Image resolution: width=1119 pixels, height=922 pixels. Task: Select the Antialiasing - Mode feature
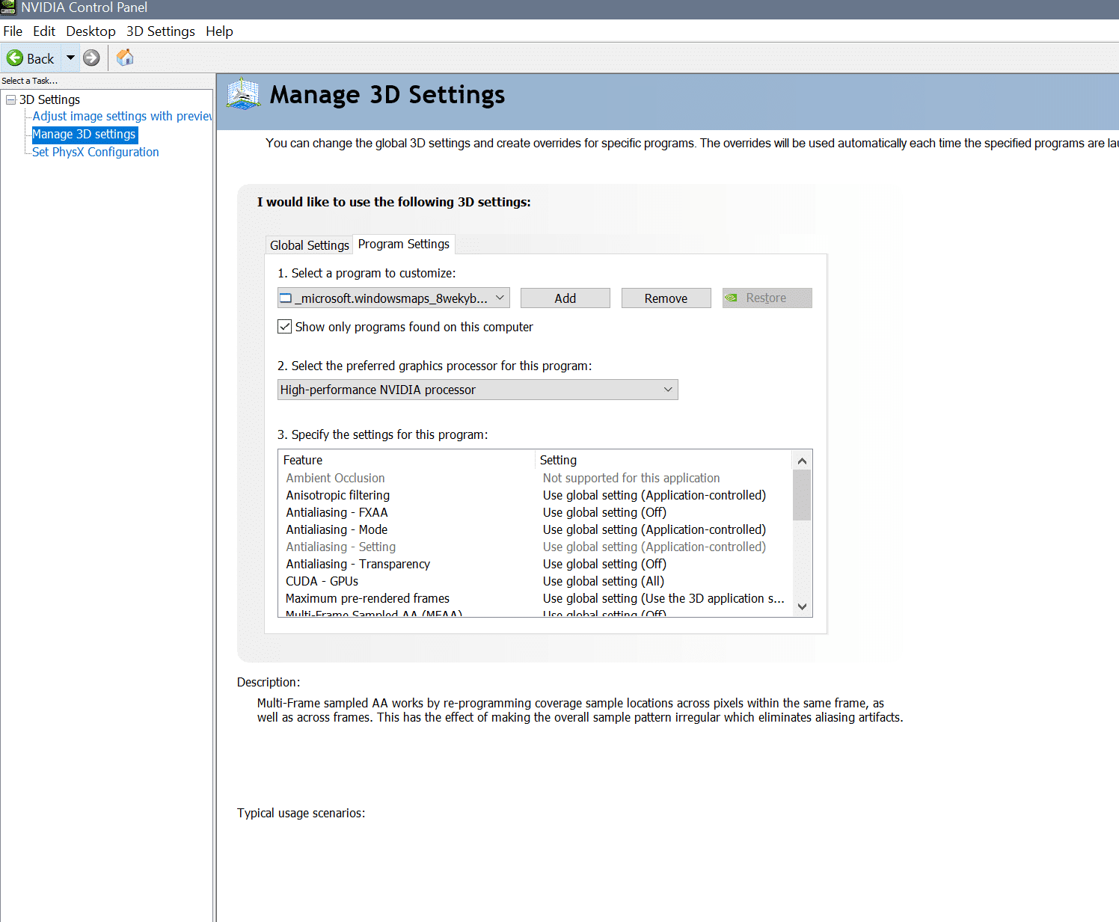click(337, 529)
